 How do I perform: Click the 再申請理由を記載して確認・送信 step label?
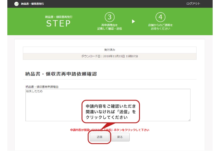(x=109, y=27)
